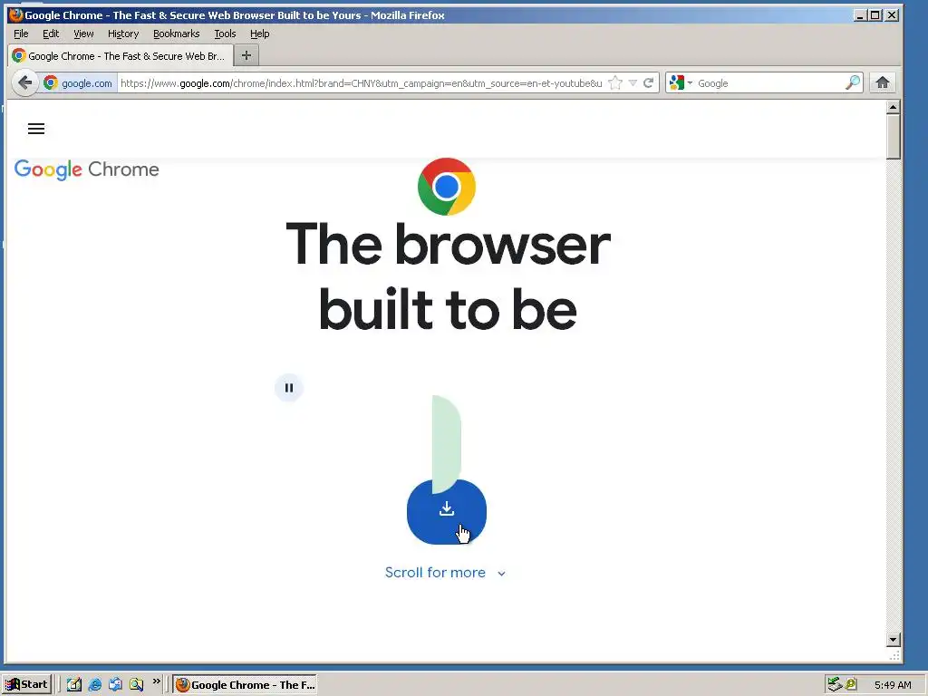928x696 pixels.
Task: Click the blue download Chrome button
Action: (447, 511)
